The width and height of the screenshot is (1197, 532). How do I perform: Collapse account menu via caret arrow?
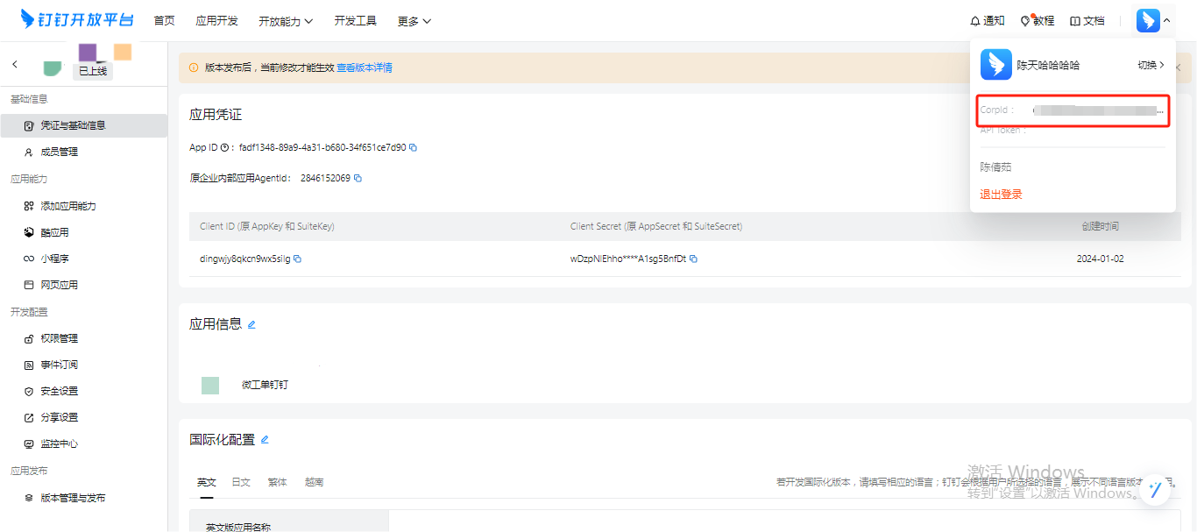[1166, 21]
